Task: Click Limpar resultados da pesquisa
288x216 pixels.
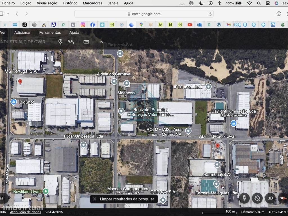Action: click(x=127, y=199)
